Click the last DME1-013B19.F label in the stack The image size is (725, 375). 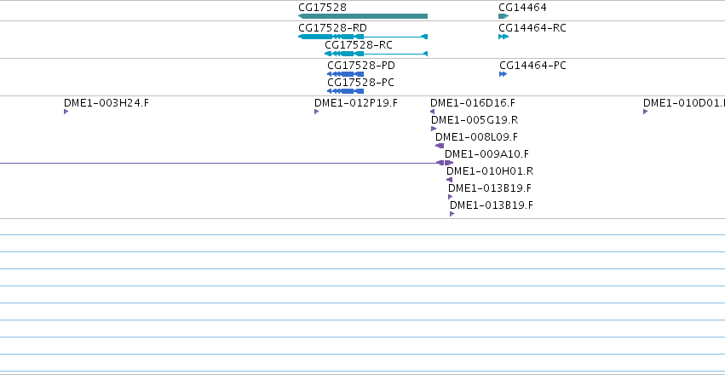click(x=492, y=205)
